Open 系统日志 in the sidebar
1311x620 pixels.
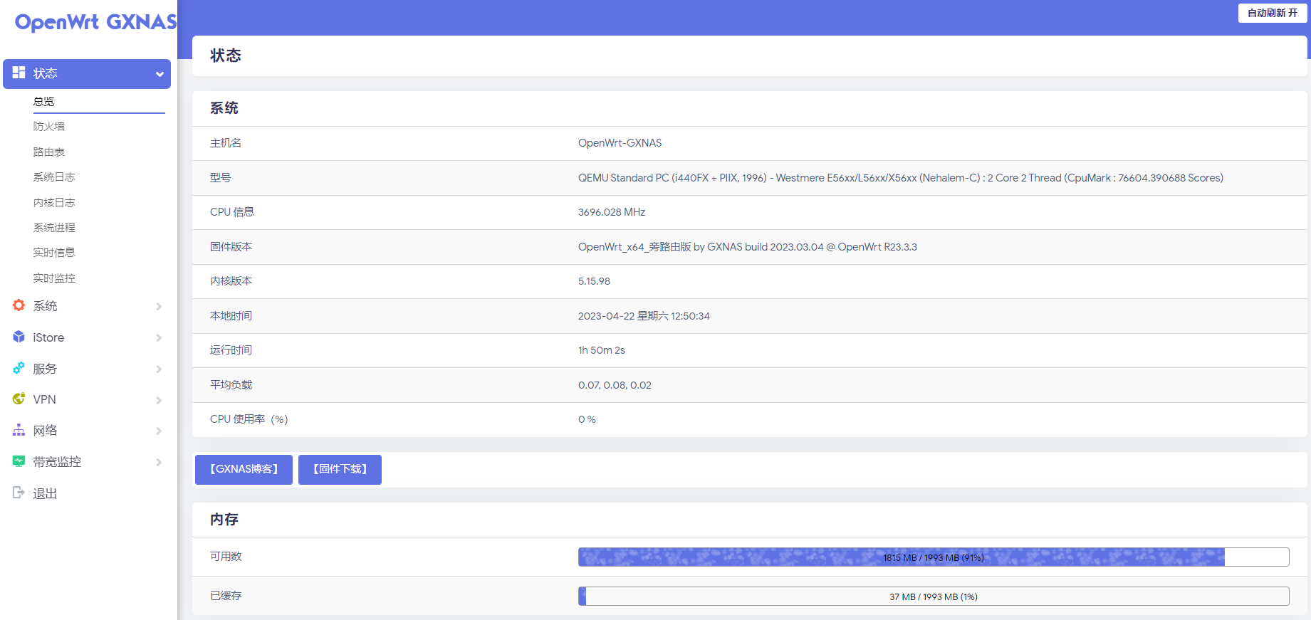tap(54, 177)
